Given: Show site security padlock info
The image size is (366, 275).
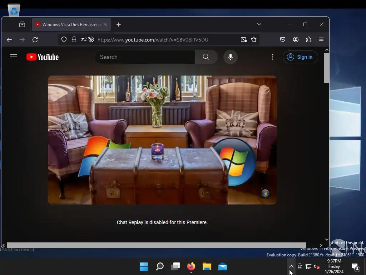Looking at the screenshot, I should point(74,39).
